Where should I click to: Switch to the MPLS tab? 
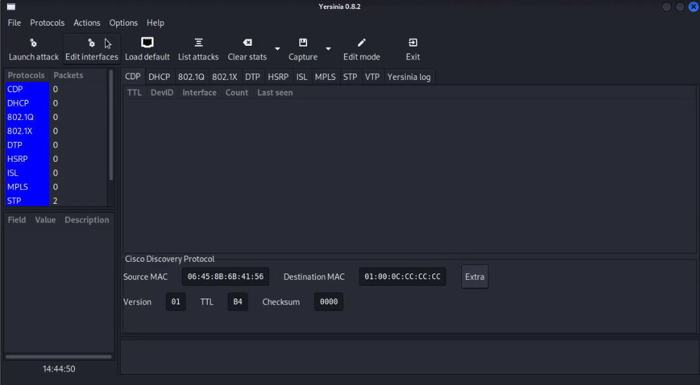tap(325, 77)
